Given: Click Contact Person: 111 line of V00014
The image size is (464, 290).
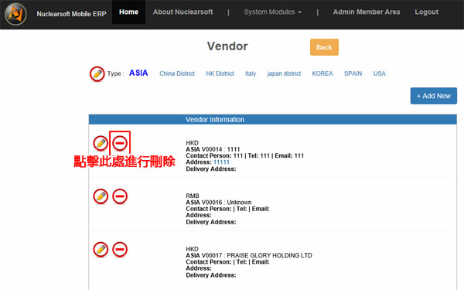Looking at the screenshot, I should (244, 155).
